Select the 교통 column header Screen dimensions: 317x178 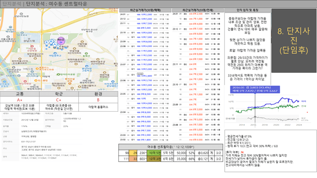[x=20, y=94]
